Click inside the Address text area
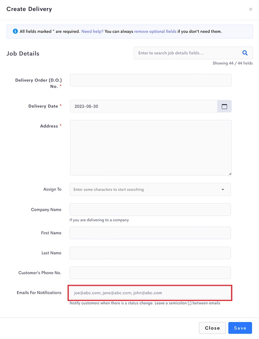The height and width of the screenshot is (339, 259). (151, 148)
